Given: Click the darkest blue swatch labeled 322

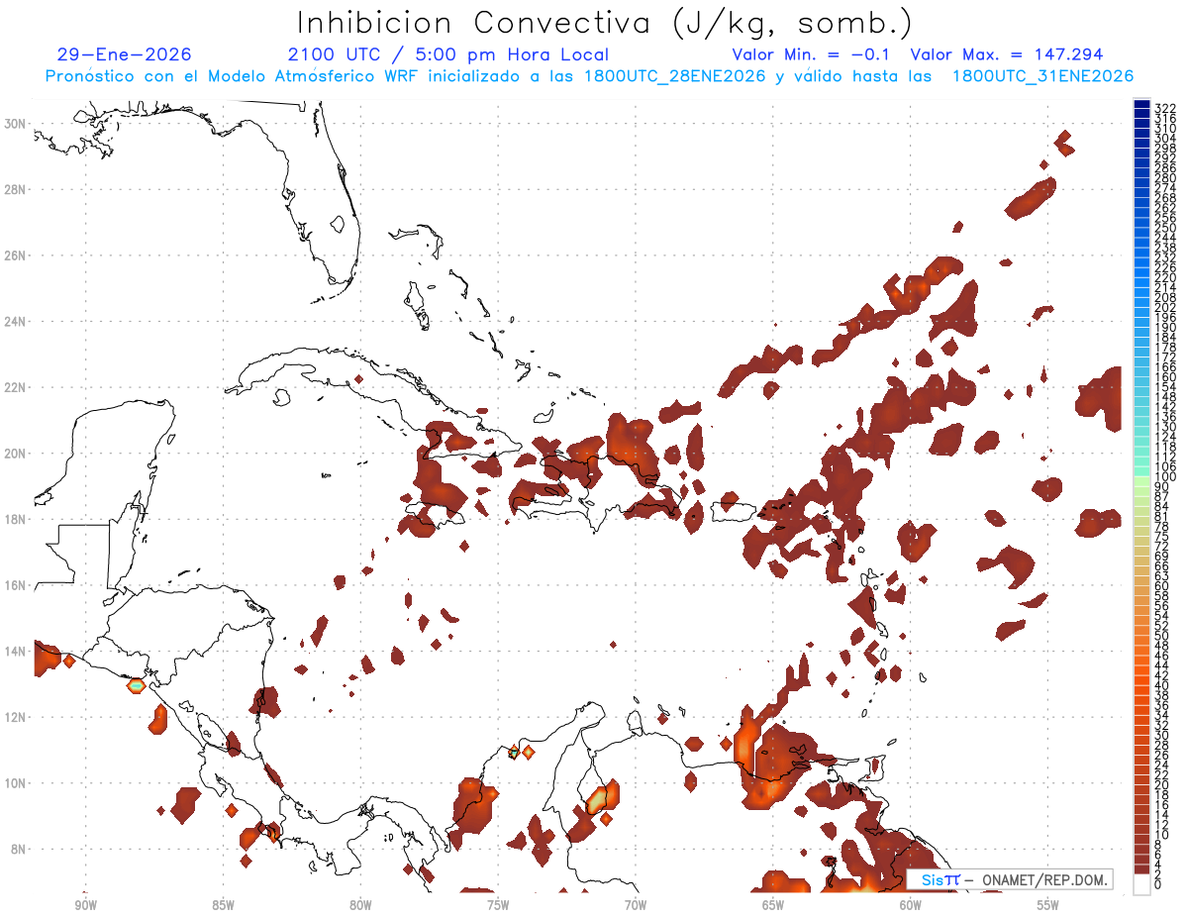Looking at the screenshot, I should [1141, 105].
